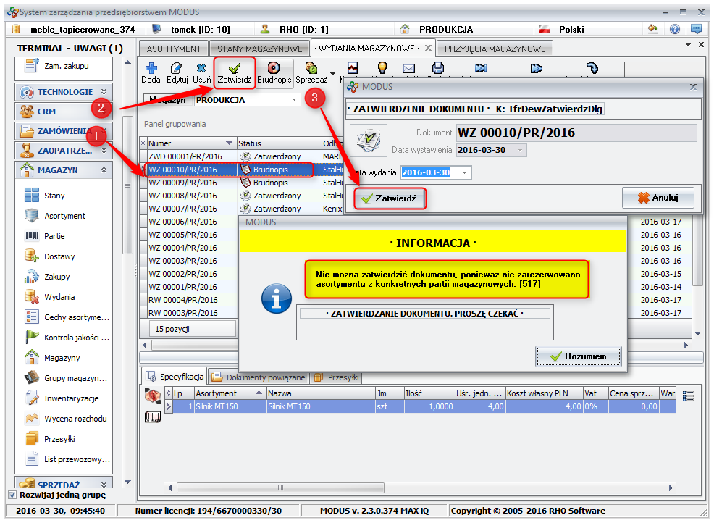Screen dimensions: 714x523
Task: Open the Data wydania date dropdown
Action: point(464,172)
